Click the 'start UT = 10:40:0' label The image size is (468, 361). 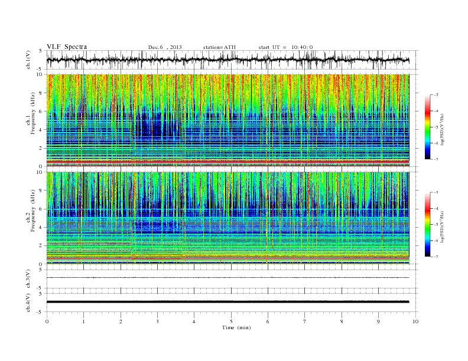[285, 47]
